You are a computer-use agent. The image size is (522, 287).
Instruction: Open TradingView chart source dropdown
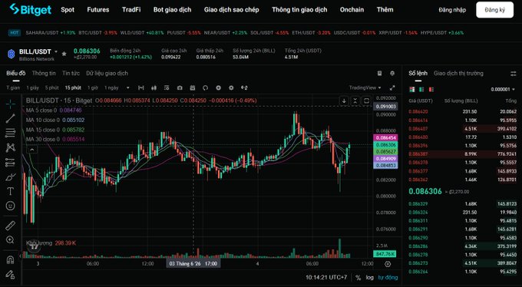(365, 88)
